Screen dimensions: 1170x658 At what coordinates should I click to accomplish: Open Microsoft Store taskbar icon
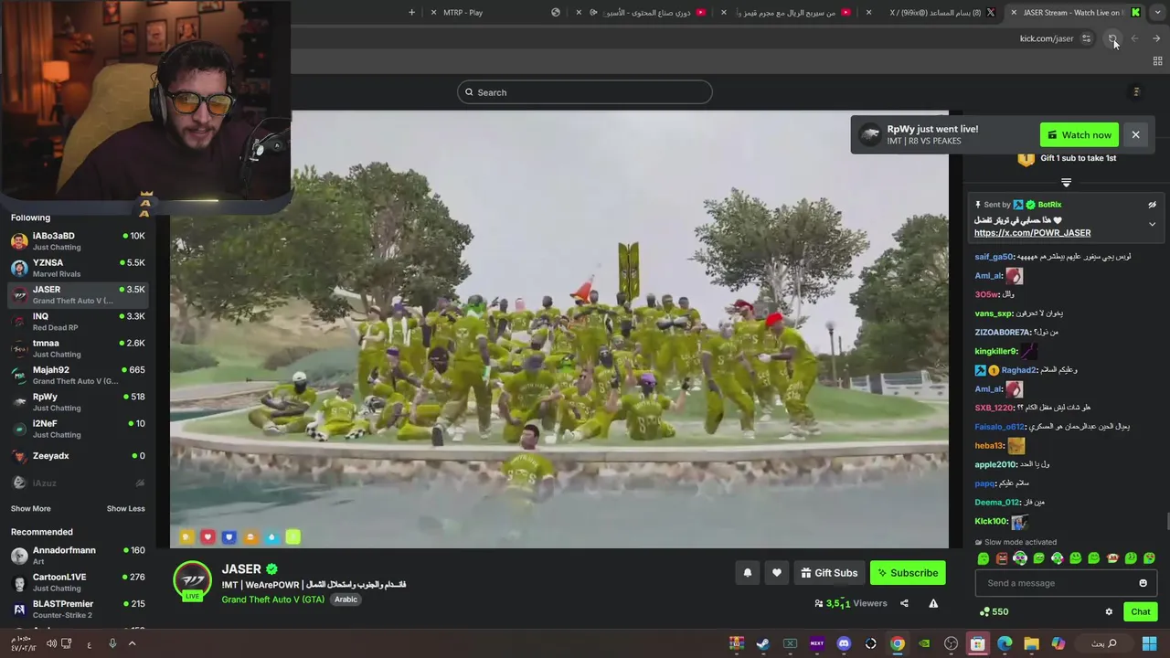point(978,643)
